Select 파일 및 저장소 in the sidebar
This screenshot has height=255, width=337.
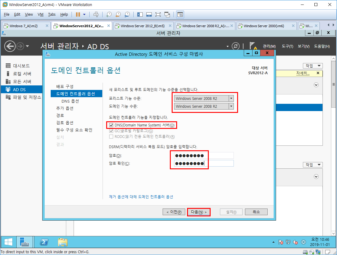[21, 97]
